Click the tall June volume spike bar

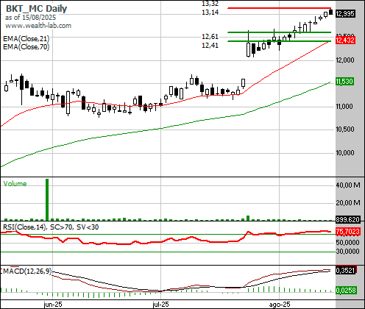[x=47, y=199]
